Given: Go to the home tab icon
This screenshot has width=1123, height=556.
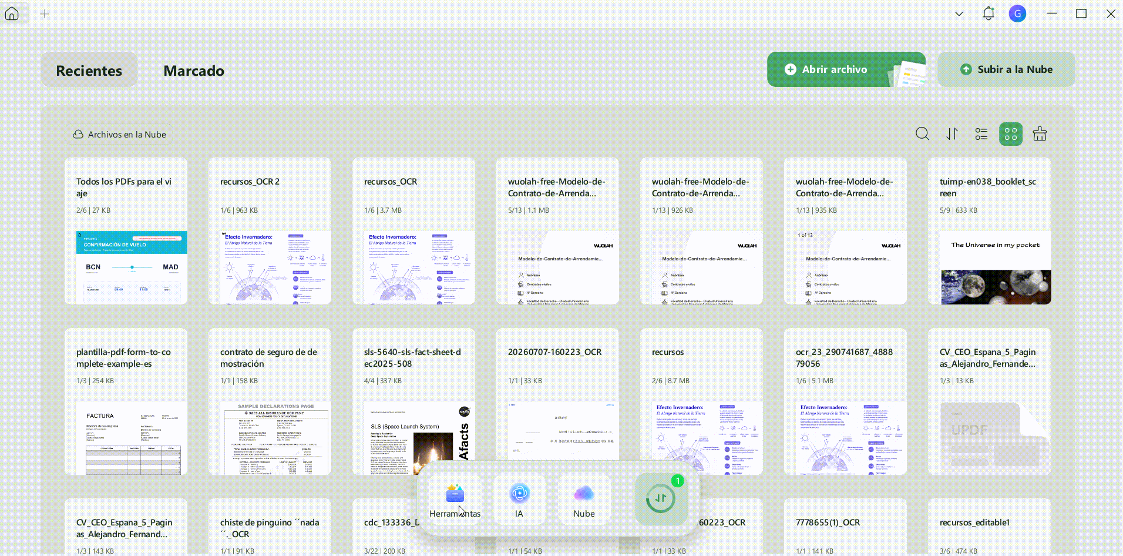Looking at the screenshot, I should (x=12, y=14).
